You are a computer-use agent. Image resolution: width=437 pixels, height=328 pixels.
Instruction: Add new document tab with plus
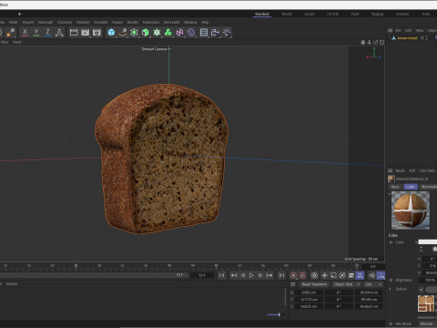19,14
